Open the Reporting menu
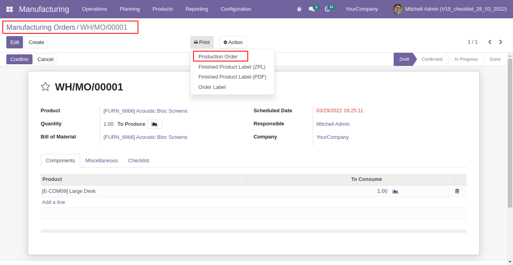Viewport: 513px width, 265px height. tap(197, 9)
